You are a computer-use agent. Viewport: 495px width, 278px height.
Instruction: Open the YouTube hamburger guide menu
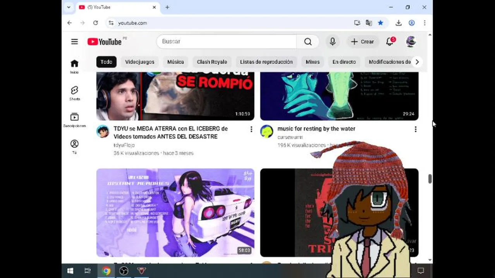point(74,42)
